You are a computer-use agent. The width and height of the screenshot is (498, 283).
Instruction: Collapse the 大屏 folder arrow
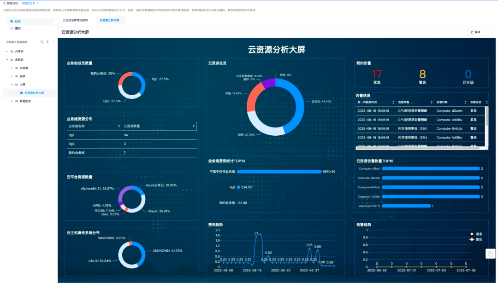(12, 85)
